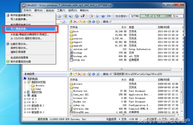Open the 工具(T) menu in the menu bar

point(61,10)
